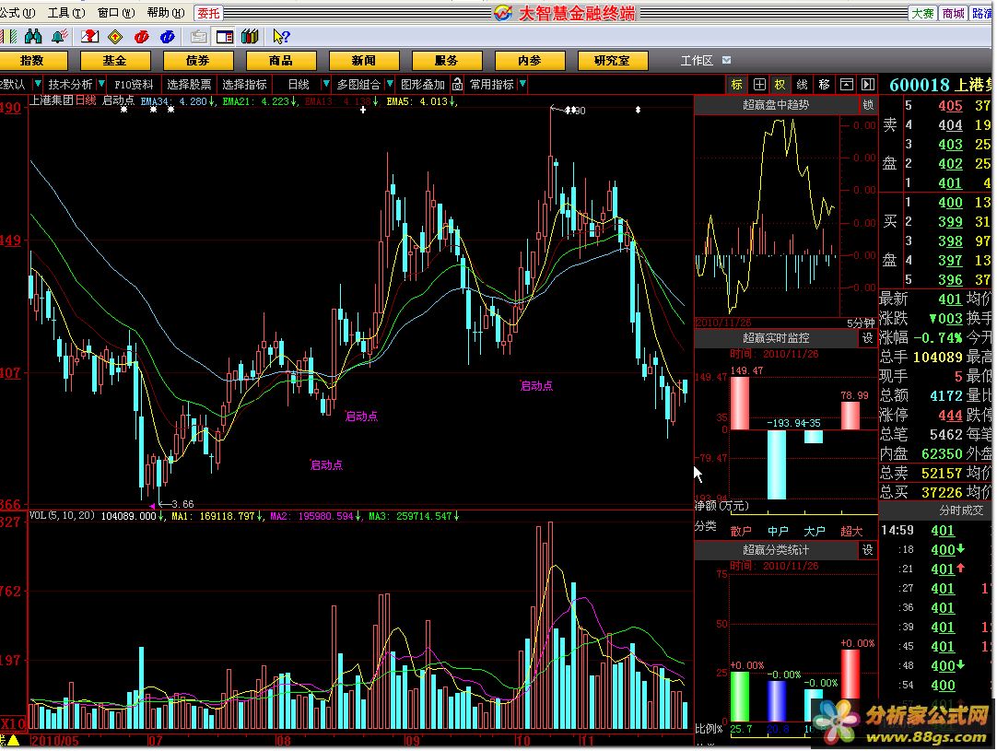Toggle the 标 indicator mark button

pos(737,84)
